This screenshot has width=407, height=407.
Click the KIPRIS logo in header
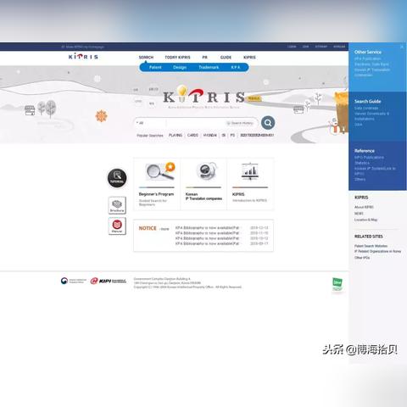tap(83, 57)
